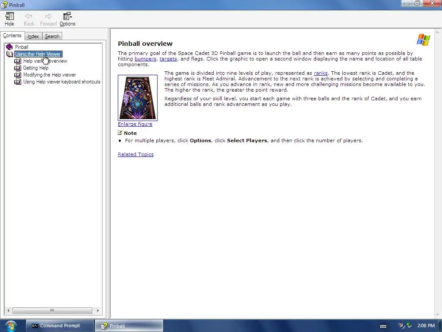The height and width of the screenshot is (332, 442).
Task: Follow the bumpers link
Action: click(145, 59)
